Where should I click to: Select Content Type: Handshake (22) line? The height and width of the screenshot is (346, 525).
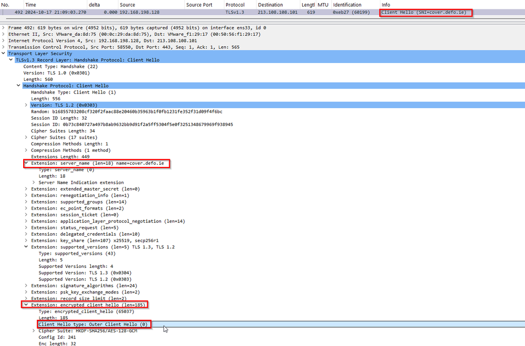click(x=60, y=67)
